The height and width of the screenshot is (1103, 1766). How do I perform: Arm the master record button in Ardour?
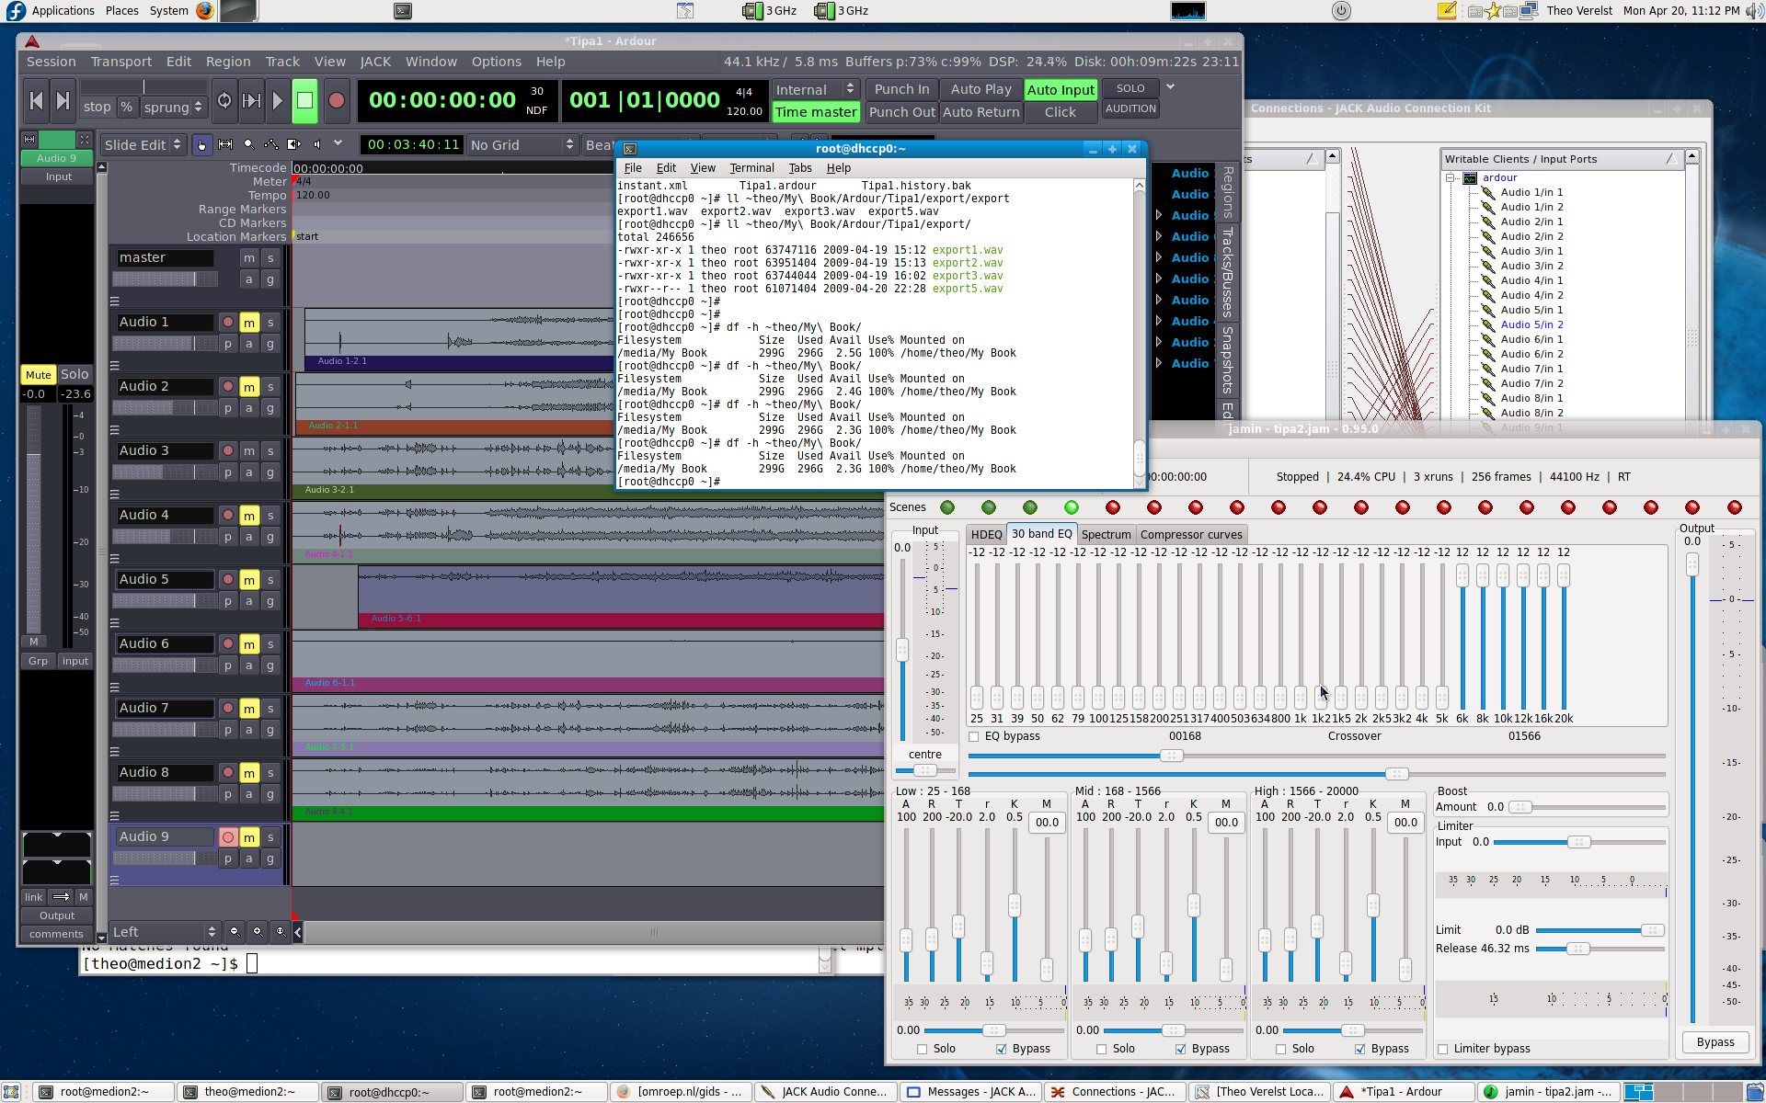337,100
